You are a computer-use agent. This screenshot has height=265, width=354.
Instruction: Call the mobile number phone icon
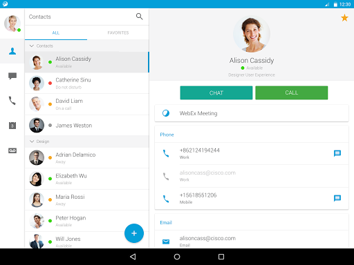(166, 199)
